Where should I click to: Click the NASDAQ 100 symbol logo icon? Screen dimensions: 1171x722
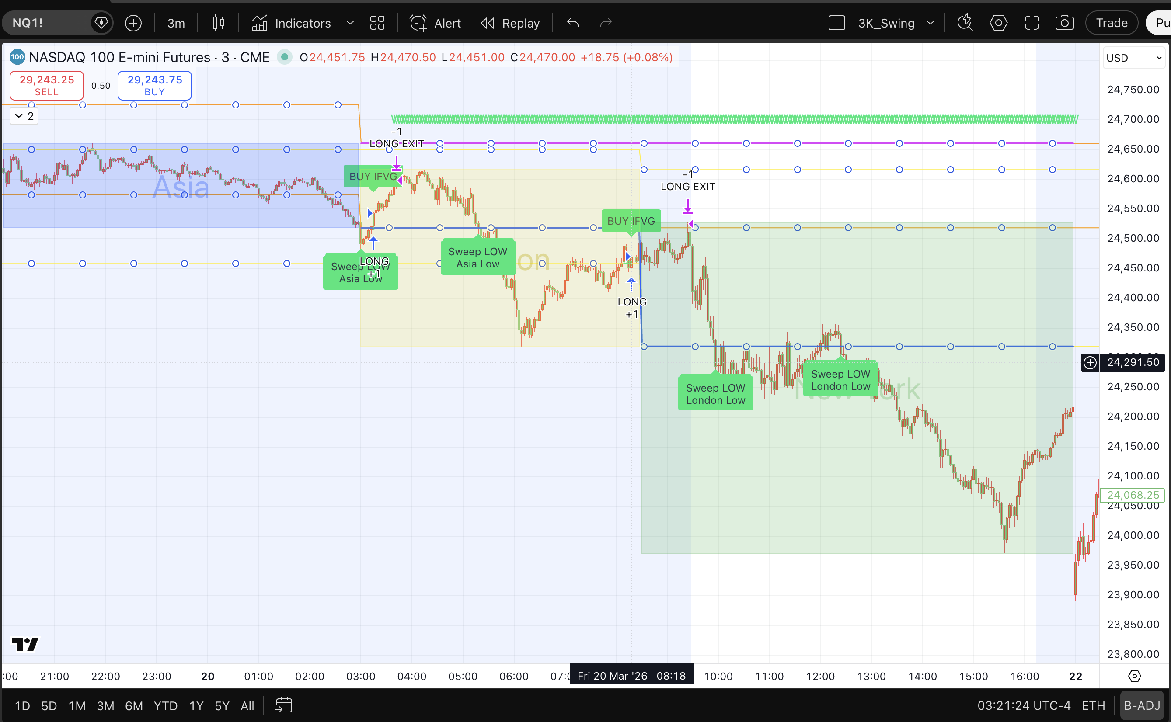[17, 57]
